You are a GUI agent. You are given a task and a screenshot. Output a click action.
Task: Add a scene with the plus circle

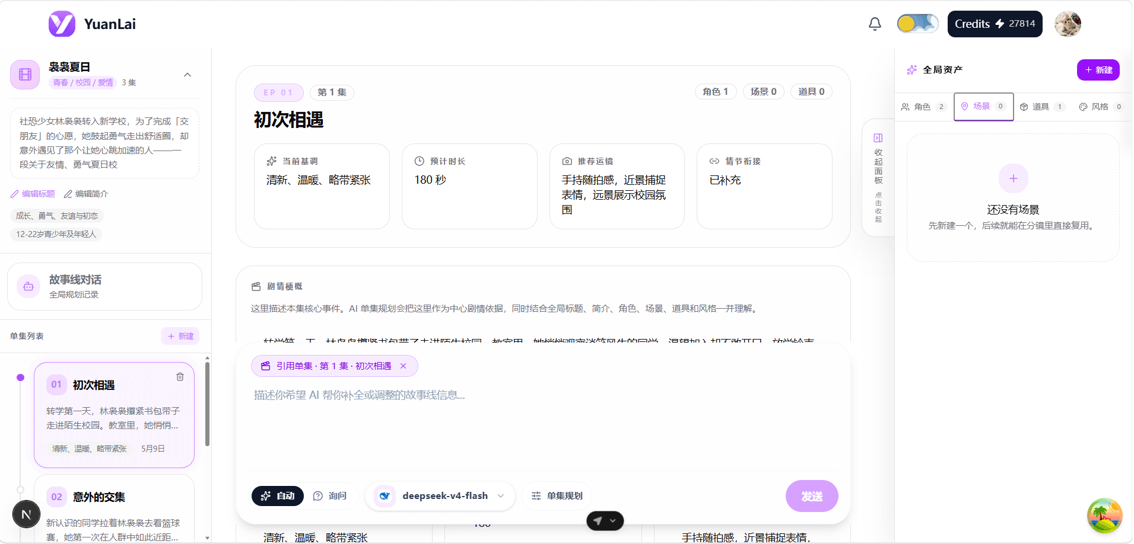click(1014, 178)
